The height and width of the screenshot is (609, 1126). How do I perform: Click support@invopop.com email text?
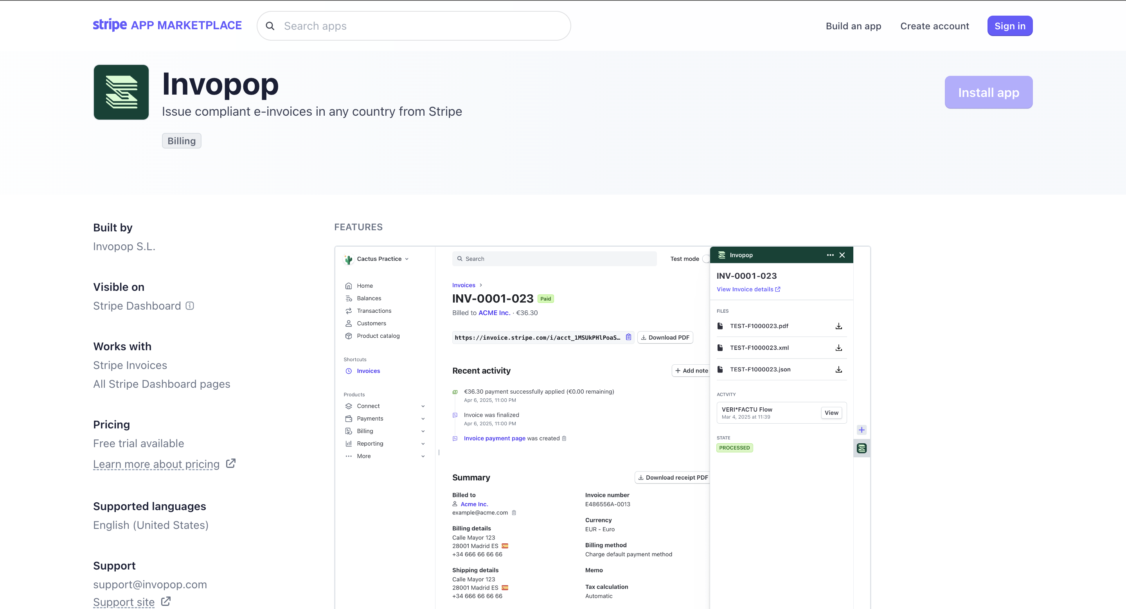pyautogui.click(x=150, y=584)
